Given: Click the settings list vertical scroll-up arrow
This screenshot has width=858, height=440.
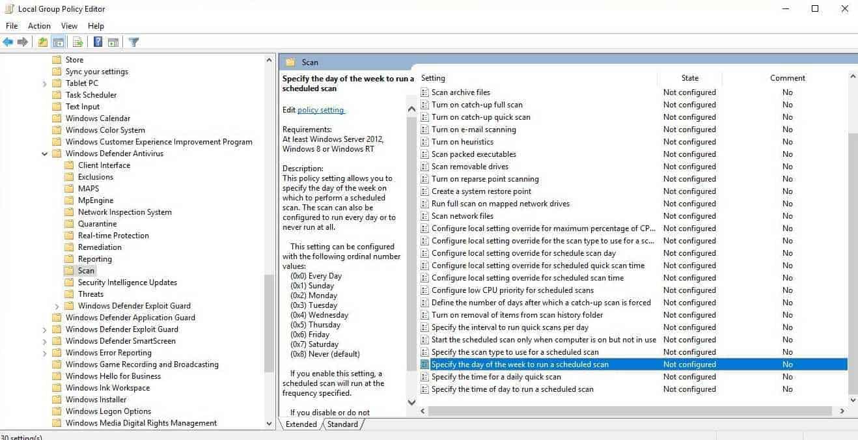Looking at the screenshot, I should [x=853, y=77].
